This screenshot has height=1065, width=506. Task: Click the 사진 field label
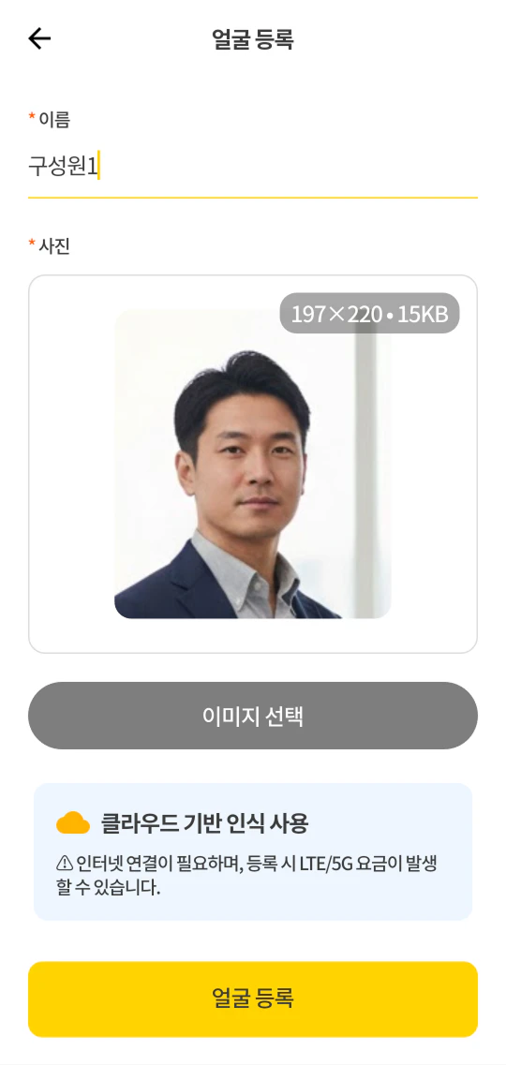[53, 245]
